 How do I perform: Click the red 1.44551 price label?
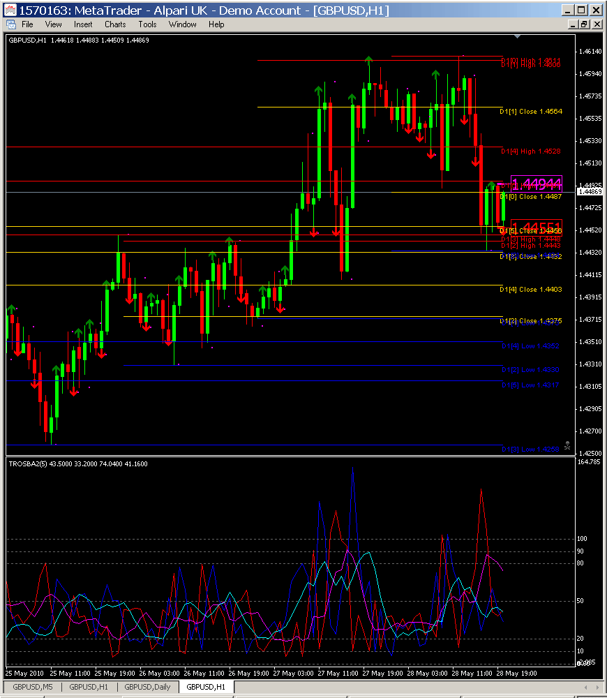(537, 227)
